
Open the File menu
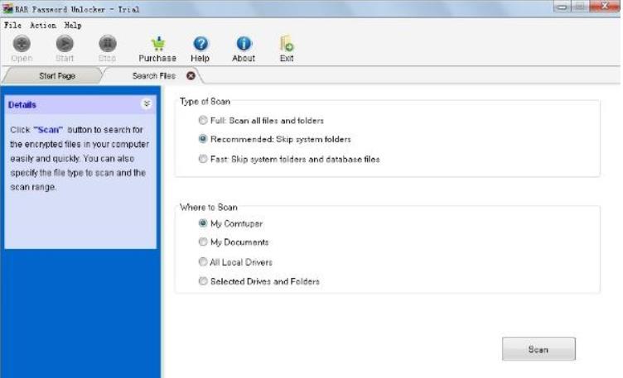click(x=12, y=26)
